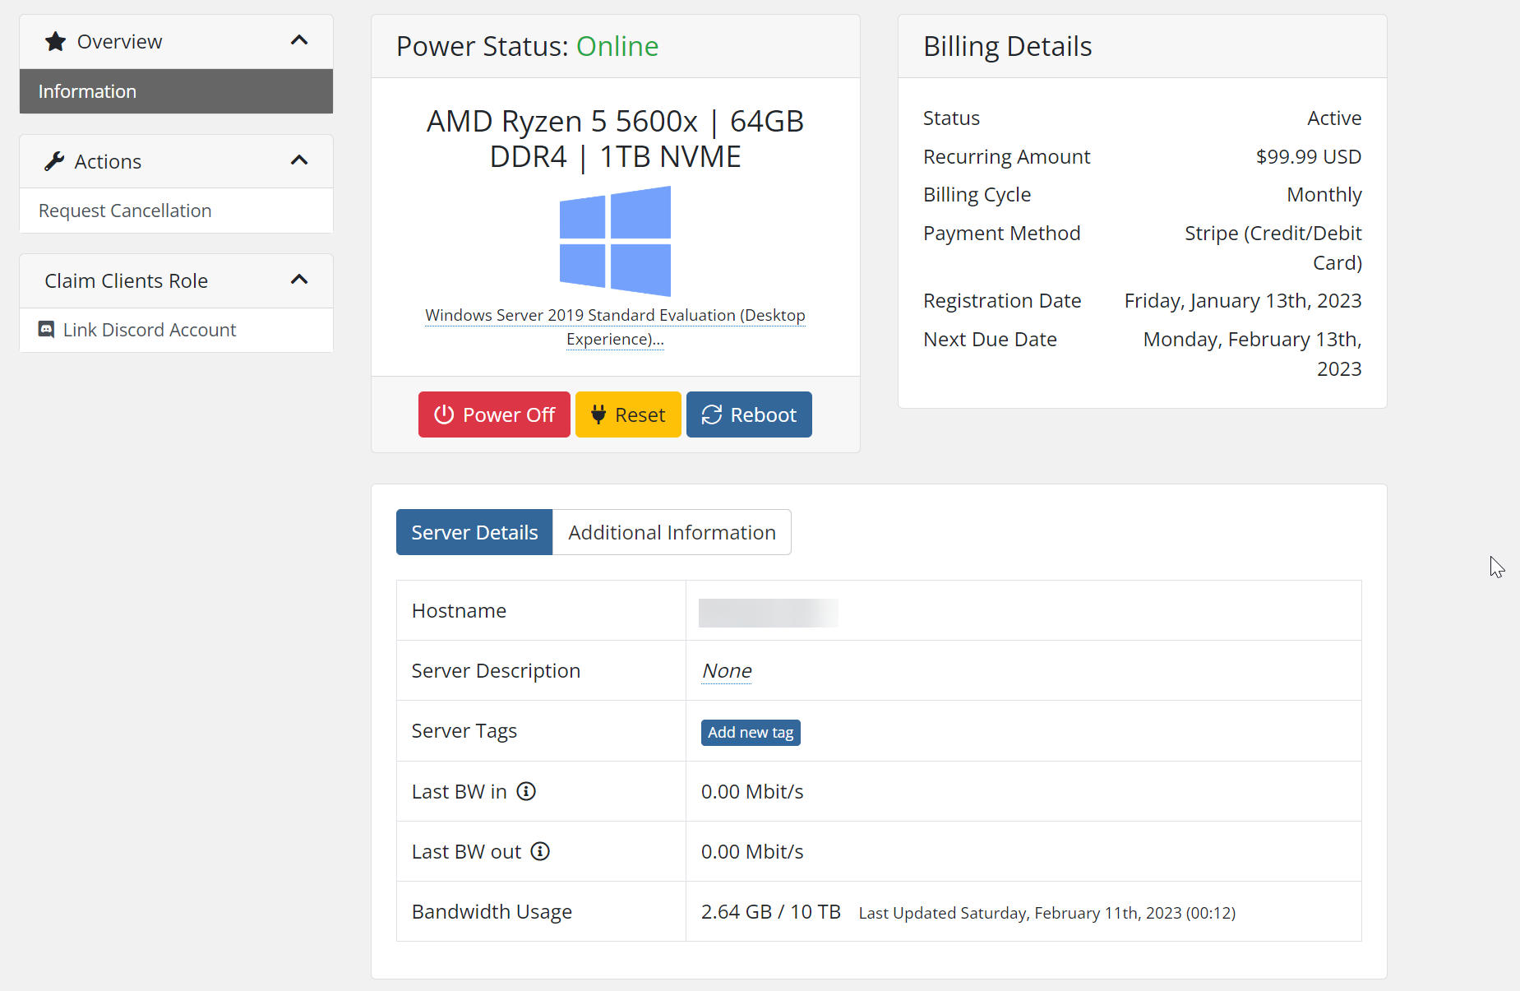The width and height of the screenshot is (1520, 991).
Task: Click the Server Description row label
Action: [496, 670]
